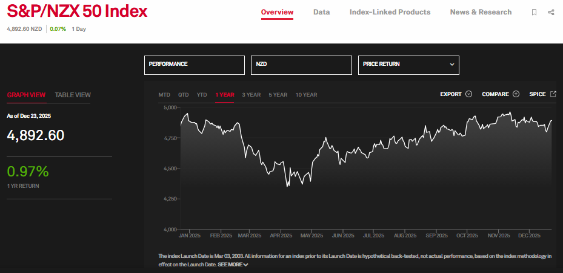Click the 4,750 y-axis label
Image resolution: width=563 pixels, height=273 pixels.
tap(171, 138)
